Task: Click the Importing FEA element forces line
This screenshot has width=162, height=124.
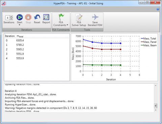Action: (39, 101)
